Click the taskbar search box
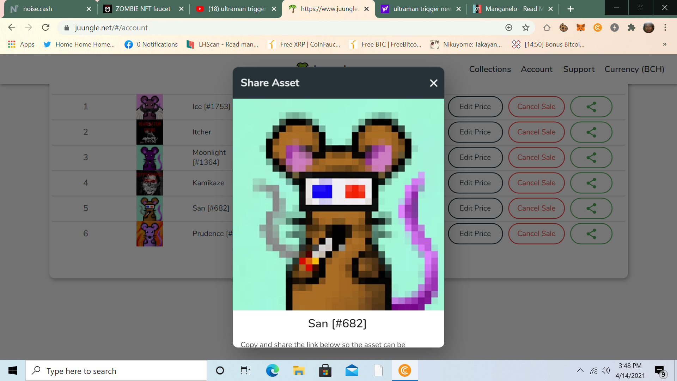The image size is (677, 381). point(116,370)
